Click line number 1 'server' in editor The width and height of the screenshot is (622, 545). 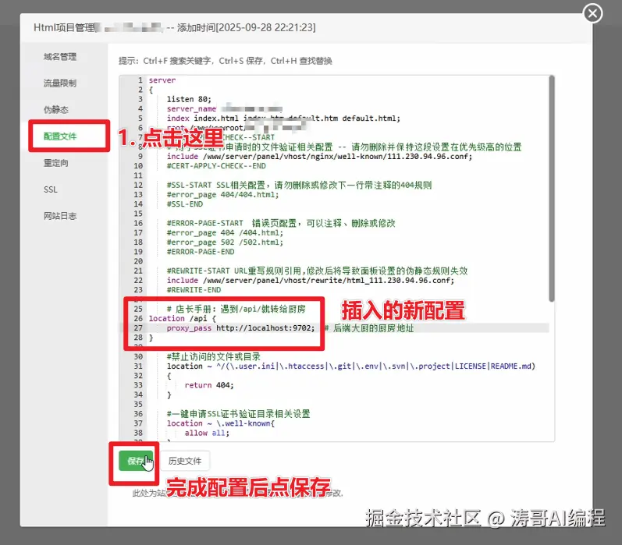coord(162,80)
